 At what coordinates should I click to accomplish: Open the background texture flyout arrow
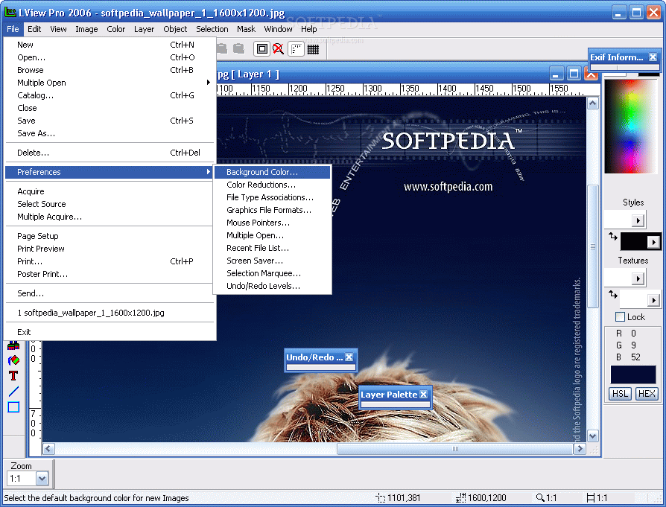click(x=653, y=301)
